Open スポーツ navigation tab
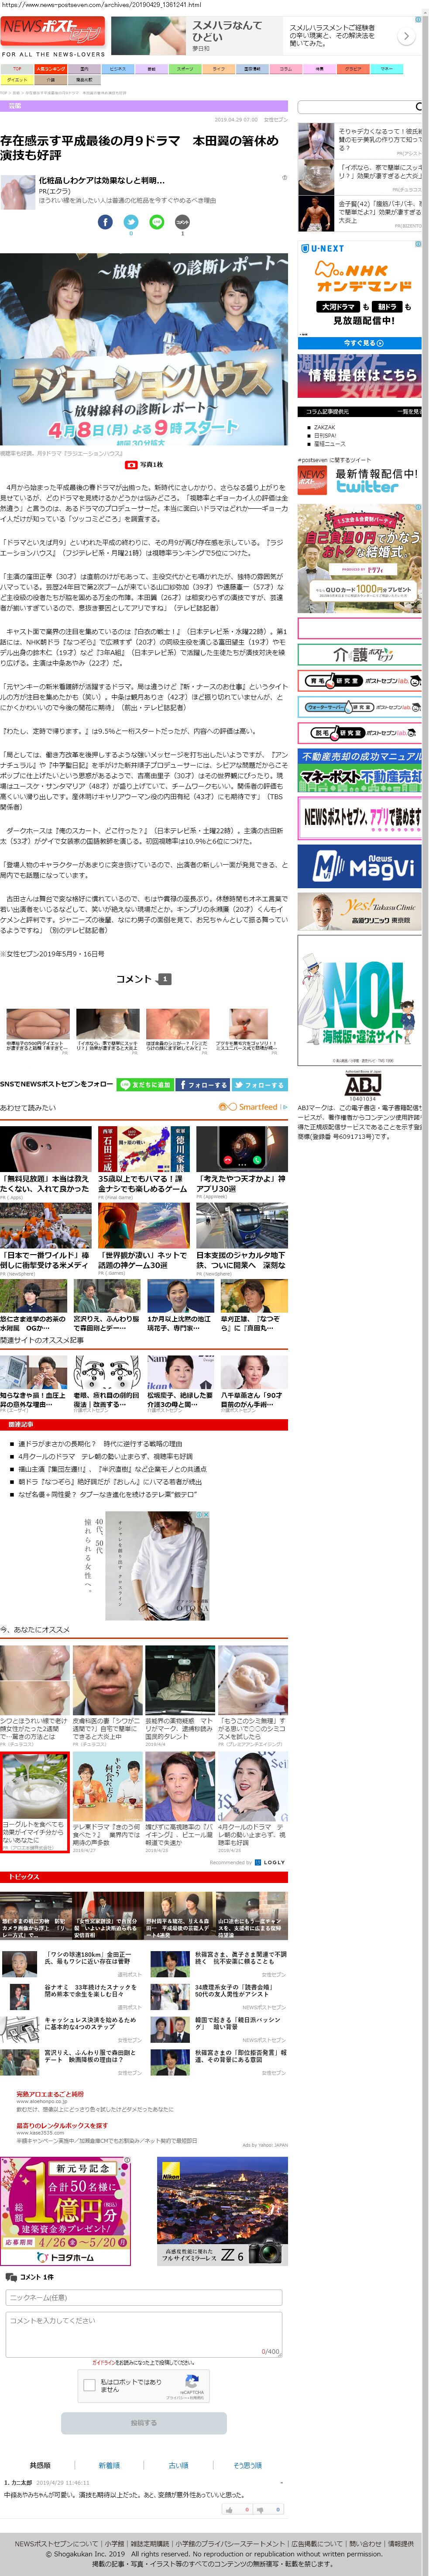The height and width of the screenshot is (2576, 429). [x=185, y=69]
